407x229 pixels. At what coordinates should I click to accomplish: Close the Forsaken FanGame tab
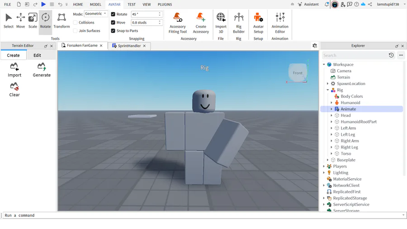pyautogui.click(x=101, y=45)
